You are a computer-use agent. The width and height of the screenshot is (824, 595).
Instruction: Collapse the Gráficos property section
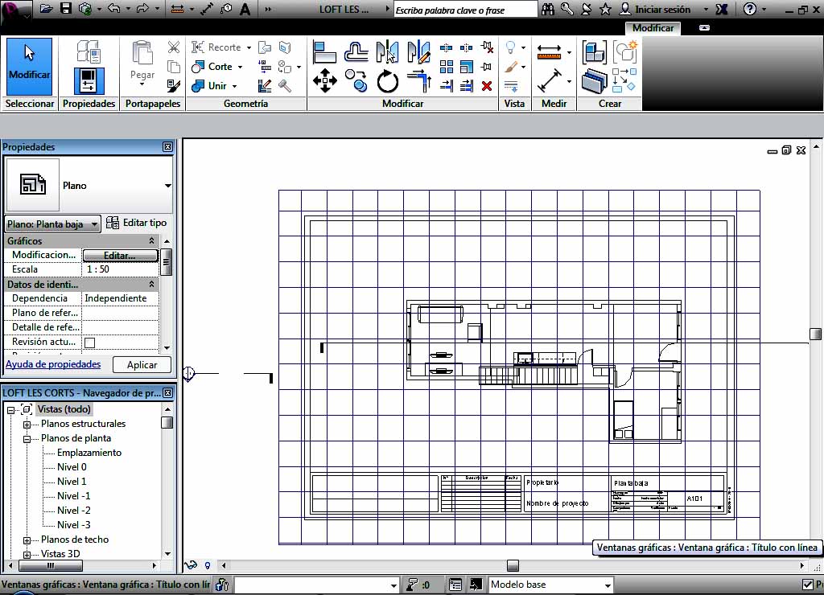(151, 241)
